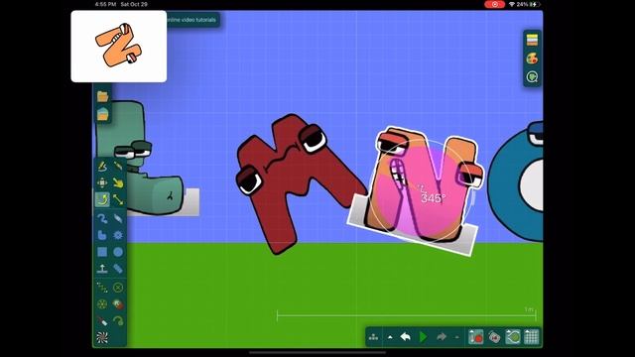
Task: Pick the Laser pen tool
Action: [x=102, y=321]
